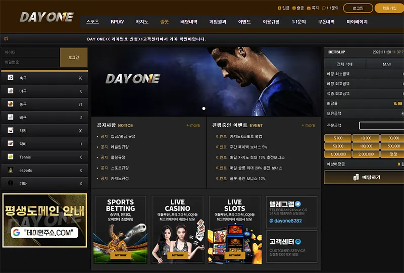Select the rugby (럭비) icon
Image resolution: width=404 pixels, height=273 pixels.
click(10, 143)
